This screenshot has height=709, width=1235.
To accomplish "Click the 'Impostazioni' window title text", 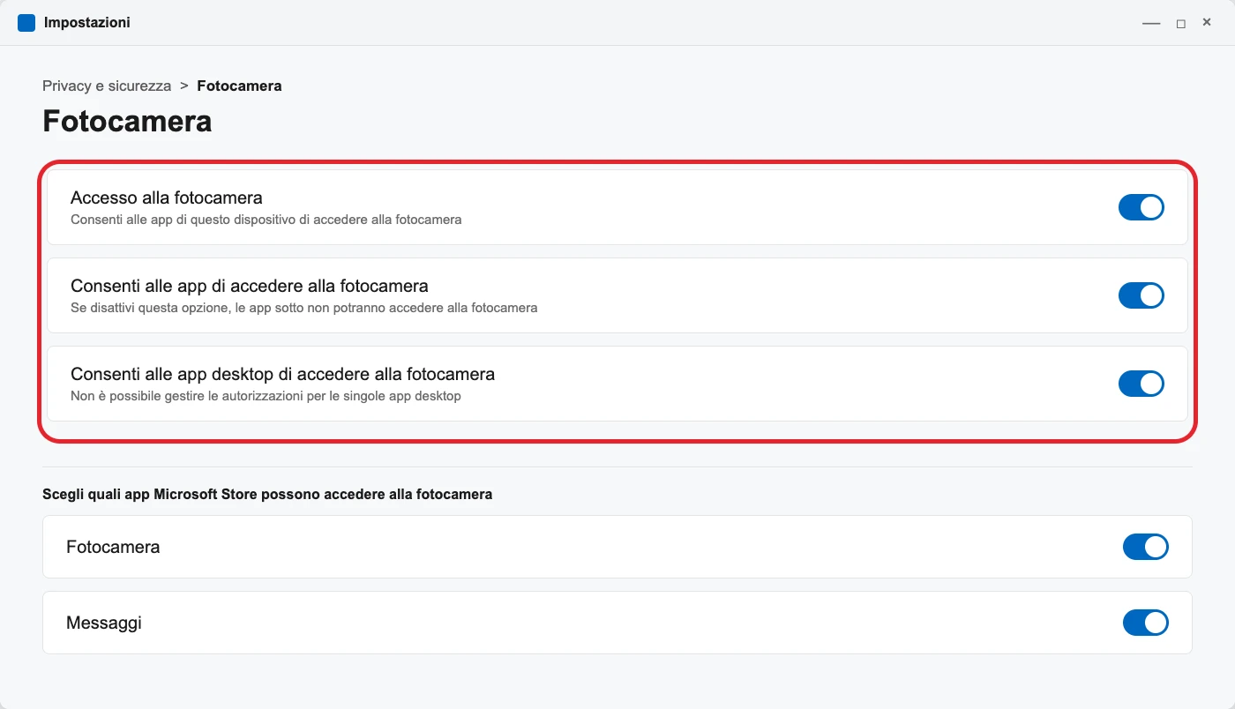I will coord(87,23).
